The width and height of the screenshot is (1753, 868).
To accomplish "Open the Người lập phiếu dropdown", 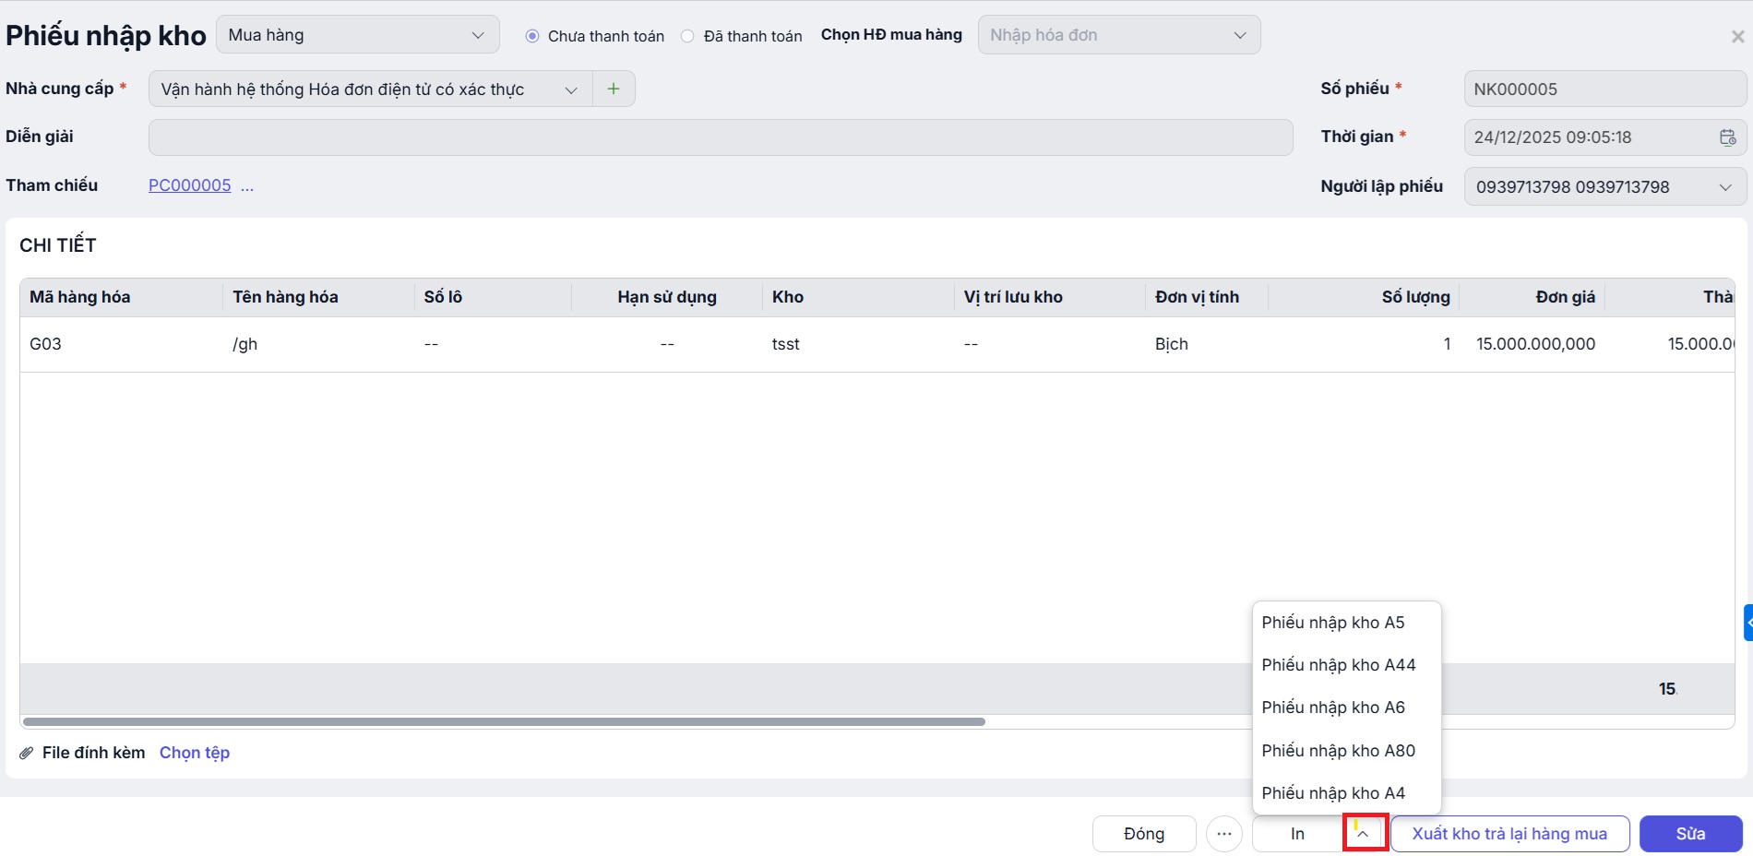I will coord(1604,187).
